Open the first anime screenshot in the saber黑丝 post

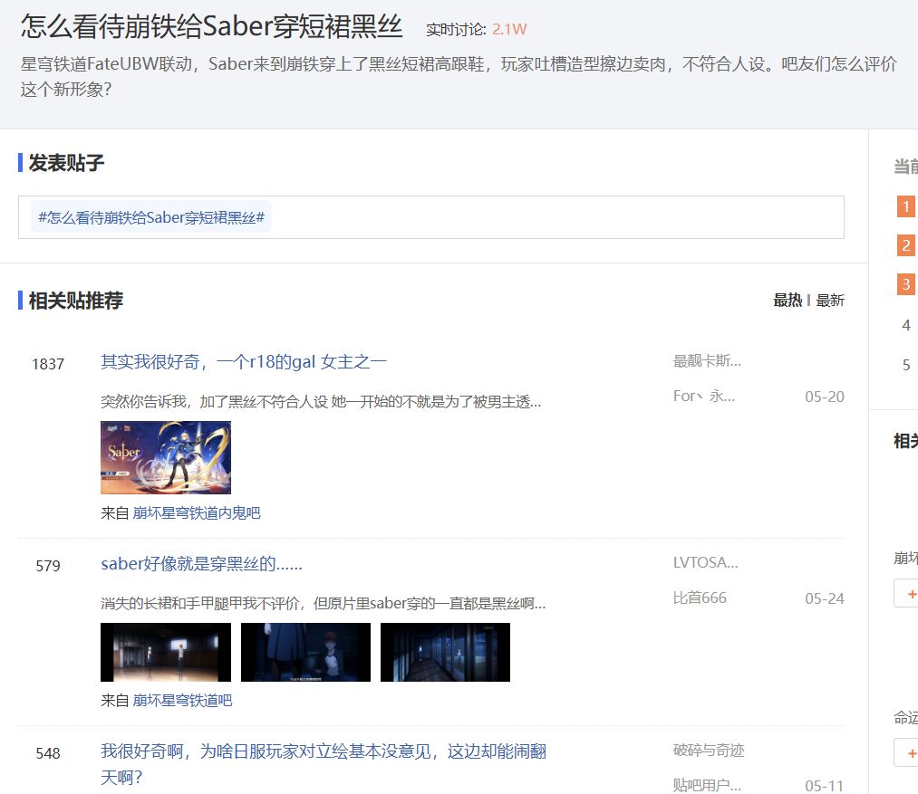click(x=166, y=652)
